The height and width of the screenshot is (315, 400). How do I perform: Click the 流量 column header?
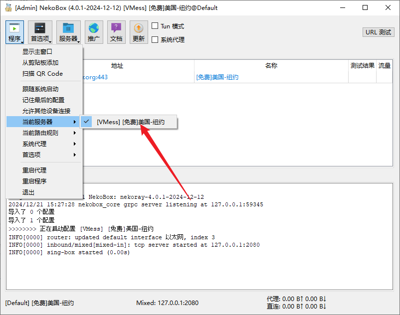(x=384, y=66)
